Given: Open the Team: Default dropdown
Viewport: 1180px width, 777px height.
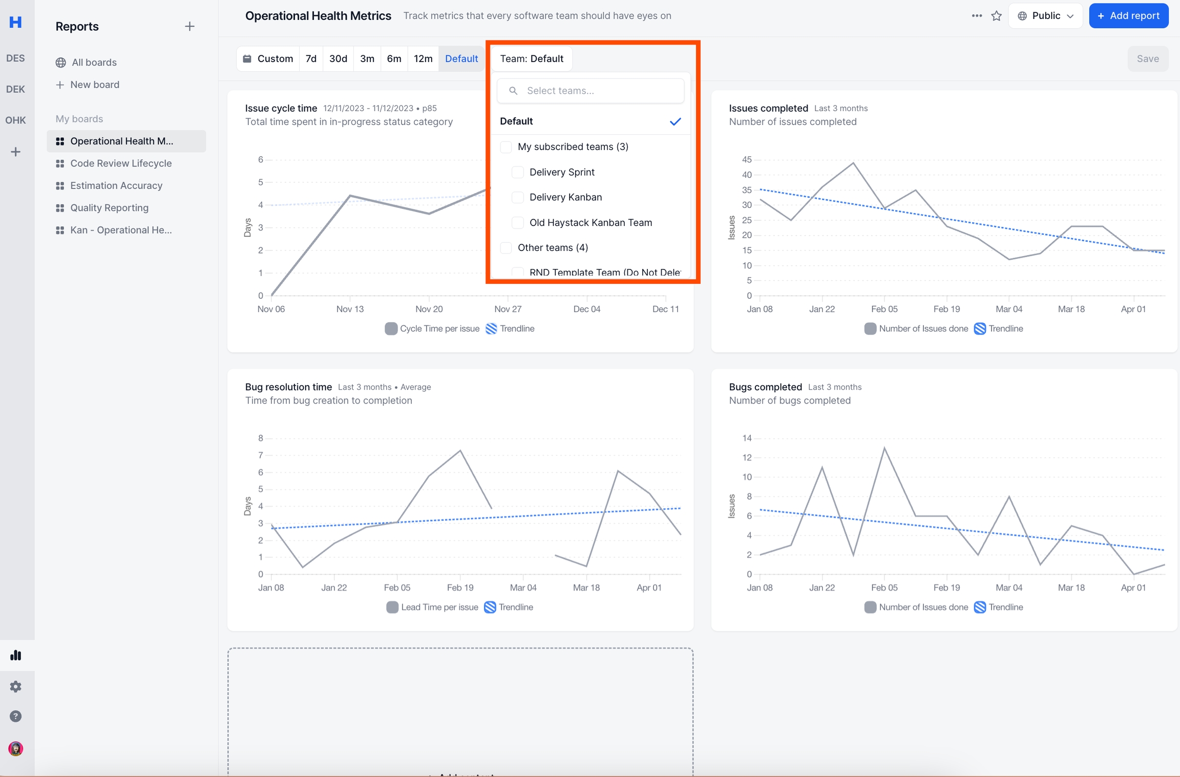Looking at the screenshot, I should click(532, 58).
